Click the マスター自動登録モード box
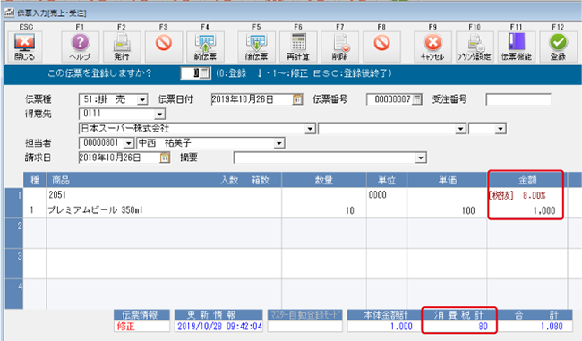This screenshot has height=341, width=582. tap(304, 320)
